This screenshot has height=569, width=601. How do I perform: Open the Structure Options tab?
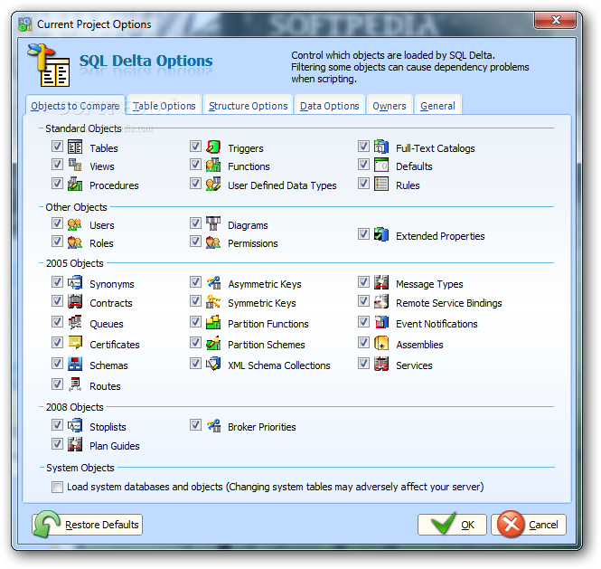pyautogui.click(x=248, y=106)
